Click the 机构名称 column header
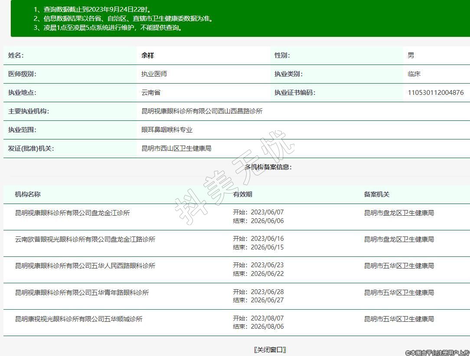 coord(28,194)
